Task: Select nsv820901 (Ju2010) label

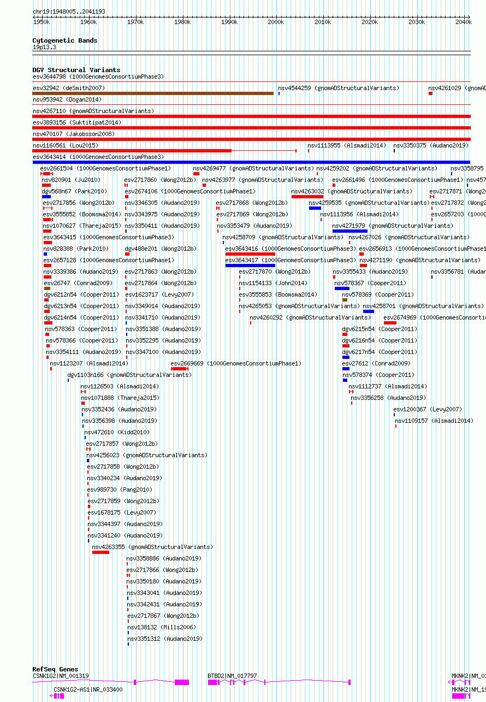Action: pos(72,180)
